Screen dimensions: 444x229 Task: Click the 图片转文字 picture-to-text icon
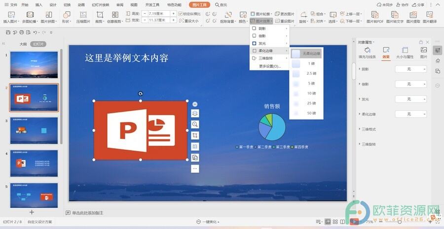pyautogui.click(x=395, y=15)
